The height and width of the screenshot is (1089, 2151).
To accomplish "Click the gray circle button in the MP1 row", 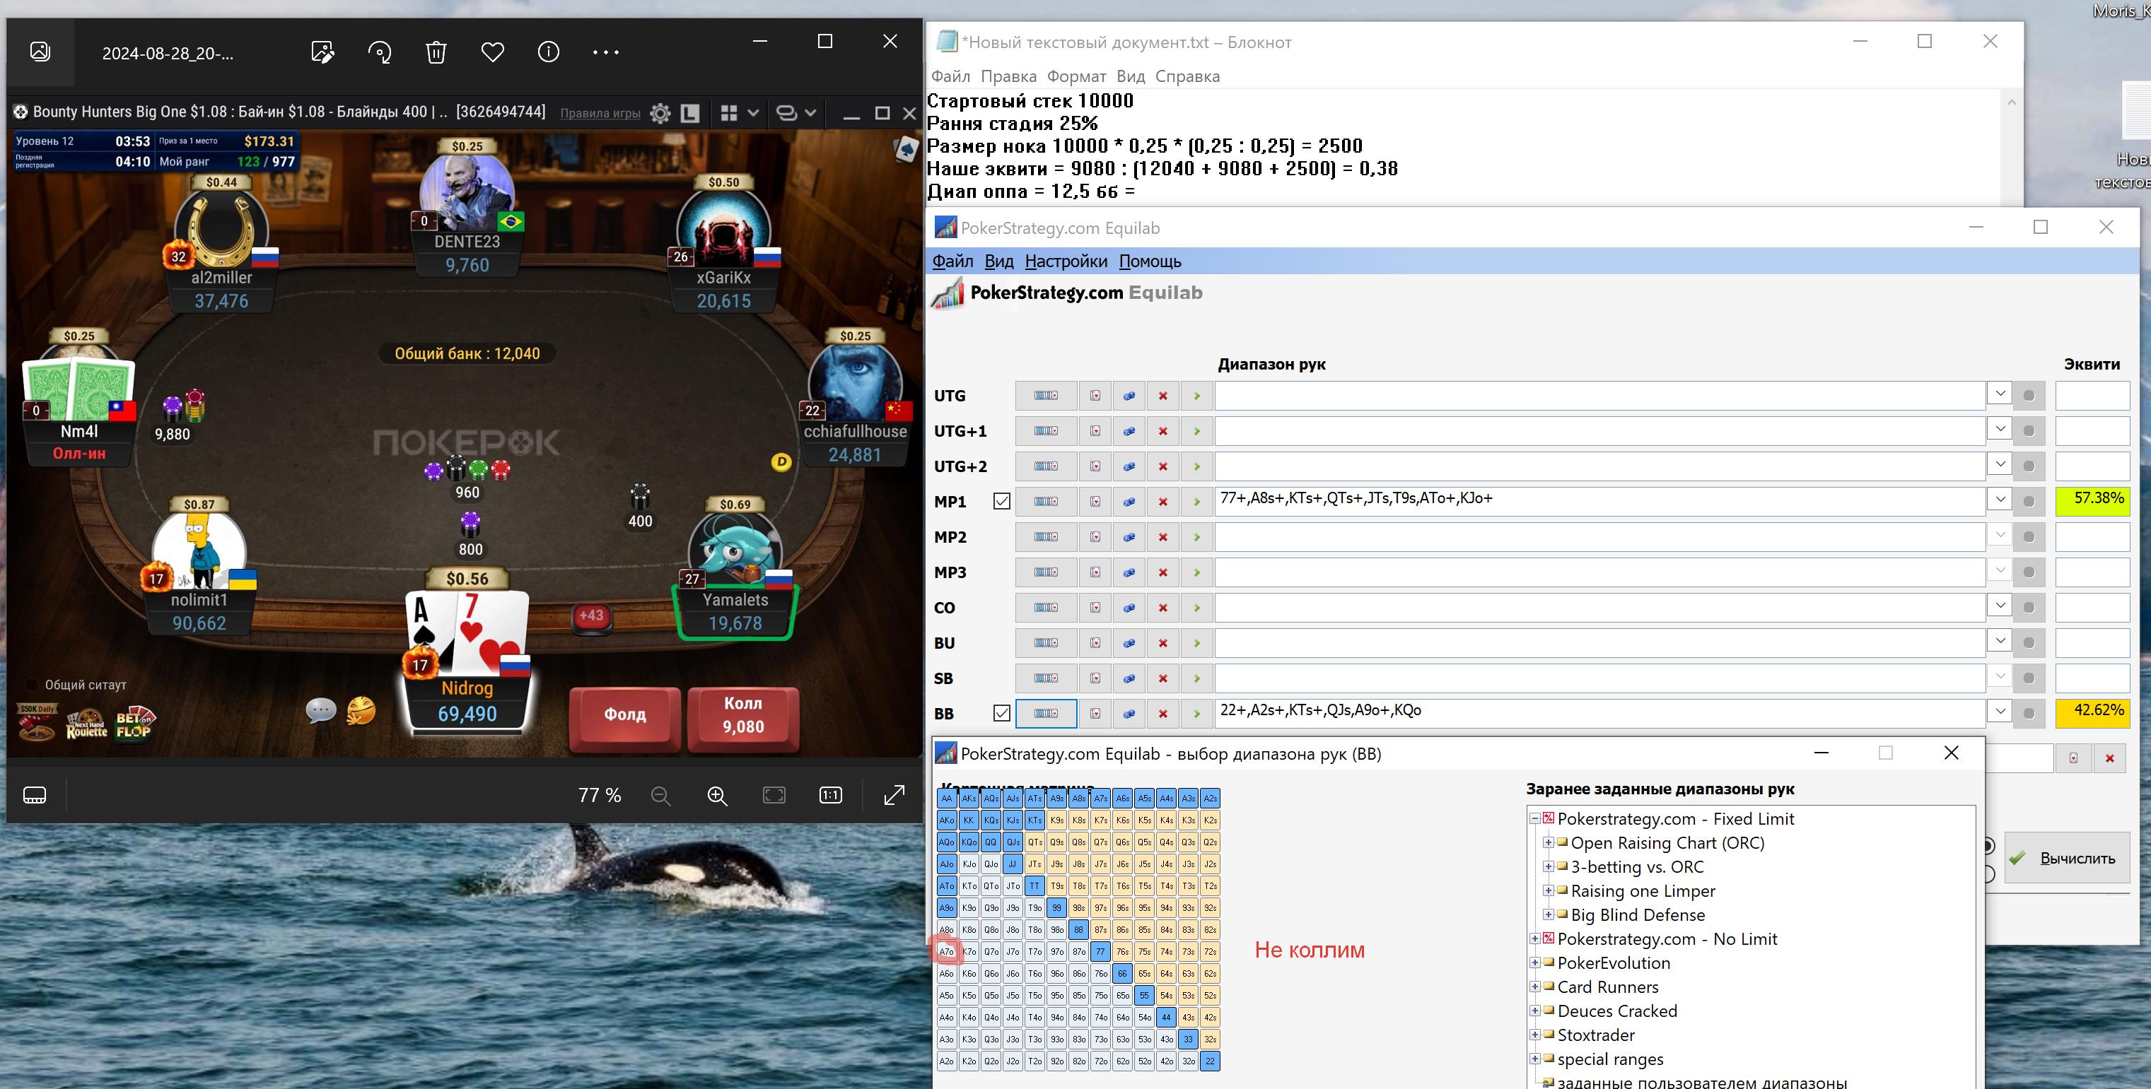I will pos(2029,502).
